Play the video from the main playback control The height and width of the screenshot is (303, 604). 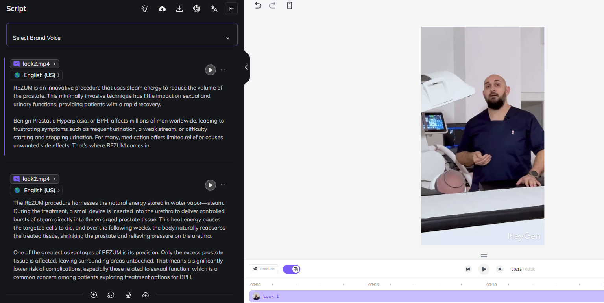[484, 269]
